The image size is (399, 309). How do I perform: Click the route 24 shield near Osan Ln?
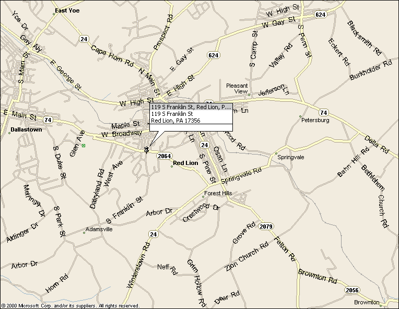pos(205,145)
